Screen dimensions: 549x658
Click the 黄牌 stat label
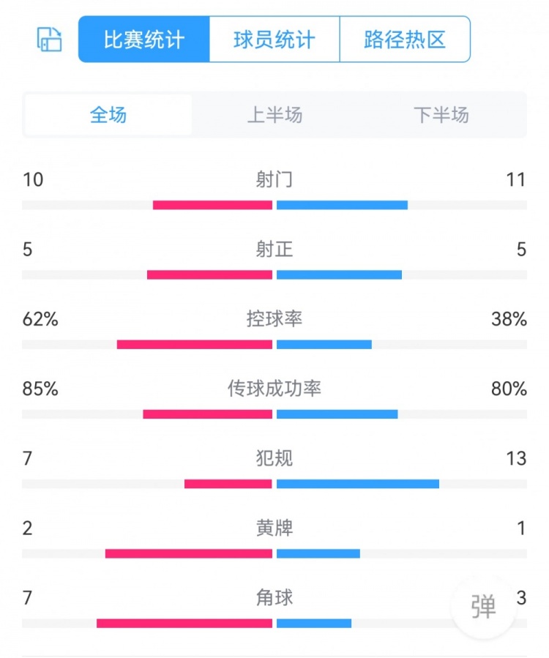(x=274, y=528)
